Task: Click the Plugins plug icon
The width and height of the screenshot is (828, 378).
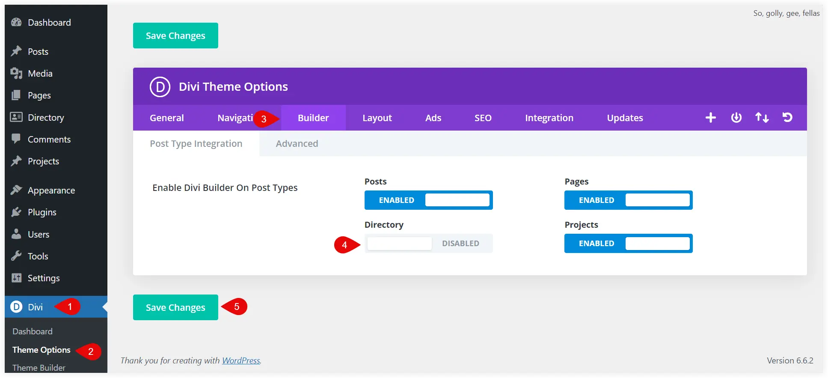Action: pos(16,212)
